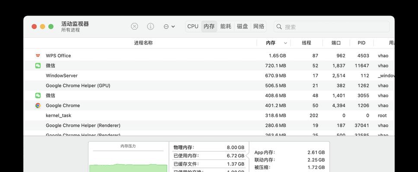
Task: Click the stop process (X) toolbar icon
Action: 134,27
